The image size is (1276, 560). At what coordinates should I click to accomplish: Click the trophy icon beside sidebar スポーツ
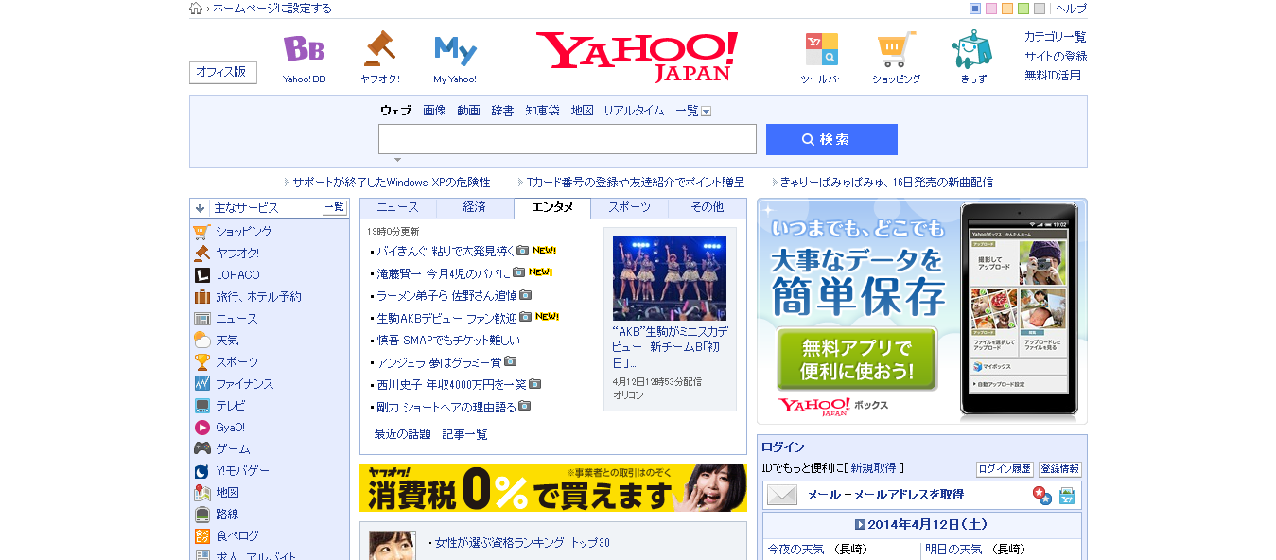click(x=201, y=362)
